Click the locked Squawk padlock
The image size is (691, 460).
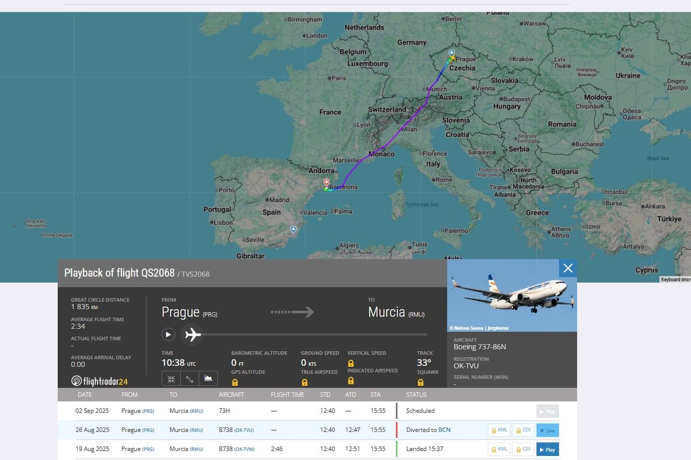pyautogui.click(x=420, y=382)
